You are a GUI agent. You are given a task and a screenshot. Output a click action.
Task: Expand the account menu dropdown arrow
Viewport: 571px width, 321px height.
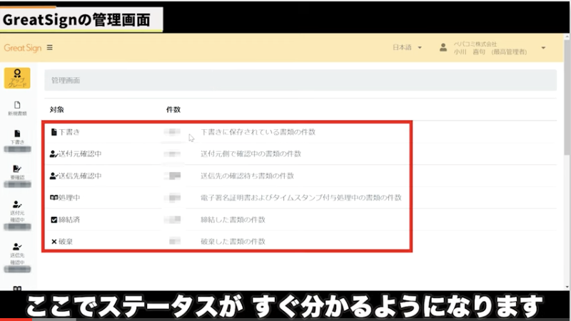pos(544,48)
